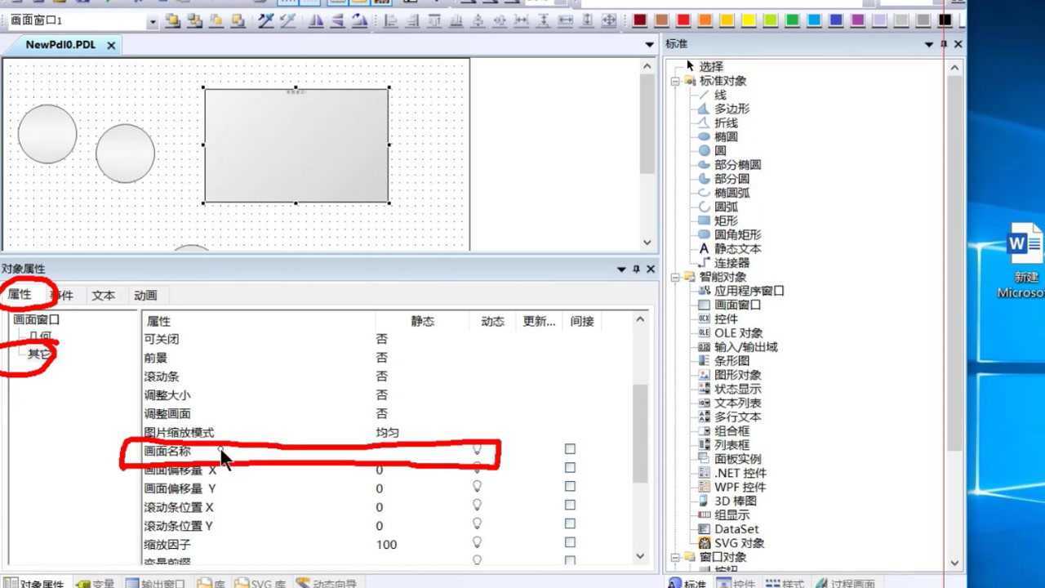Switch to the 事件 tab in object properties

pyautogui.click(x=63, y=295)
